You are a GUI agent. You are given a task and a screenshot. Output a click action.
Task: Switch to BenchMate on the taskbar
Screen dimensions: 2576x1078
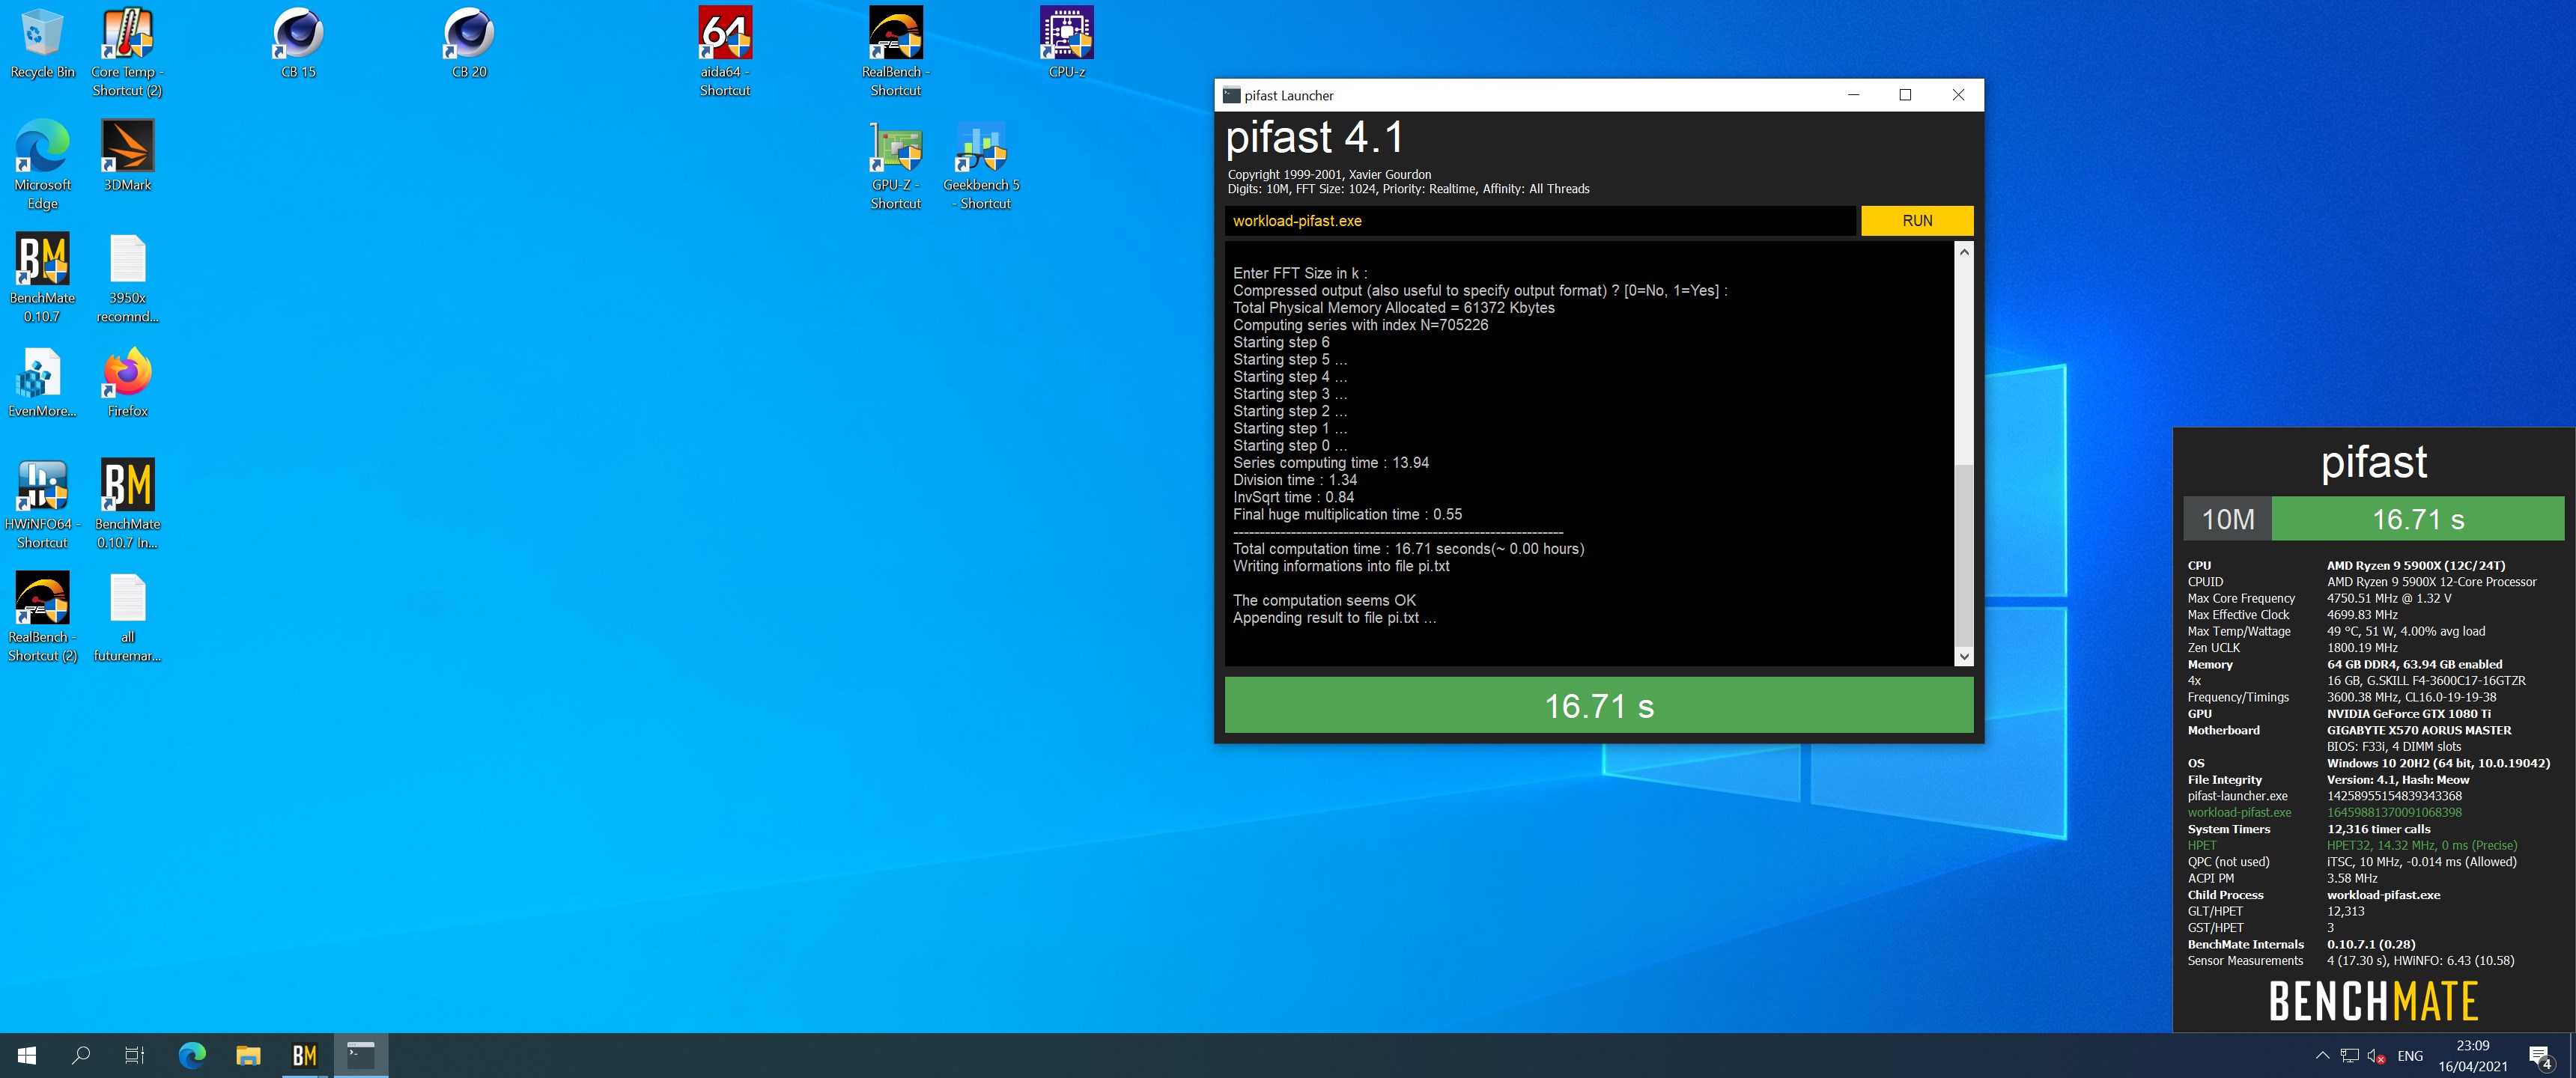[304, 1055]
